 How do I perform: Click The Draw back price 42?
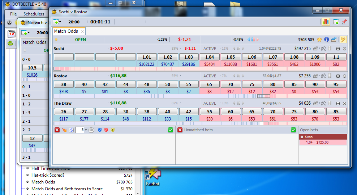point(189,112)
